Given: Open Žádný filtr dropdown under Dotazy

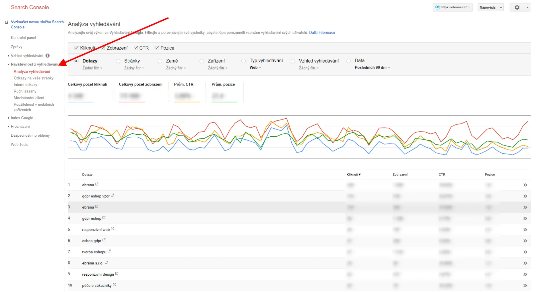Looking at the screenshot, I should click(92, 68).
